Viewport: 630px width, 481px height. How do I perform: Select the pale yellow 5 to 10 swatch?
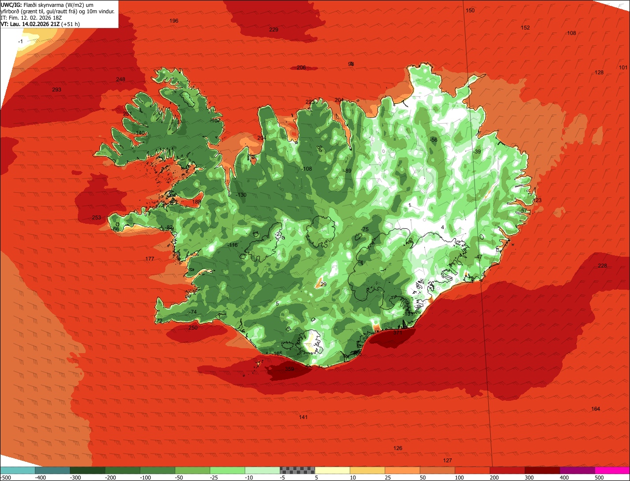332,470
